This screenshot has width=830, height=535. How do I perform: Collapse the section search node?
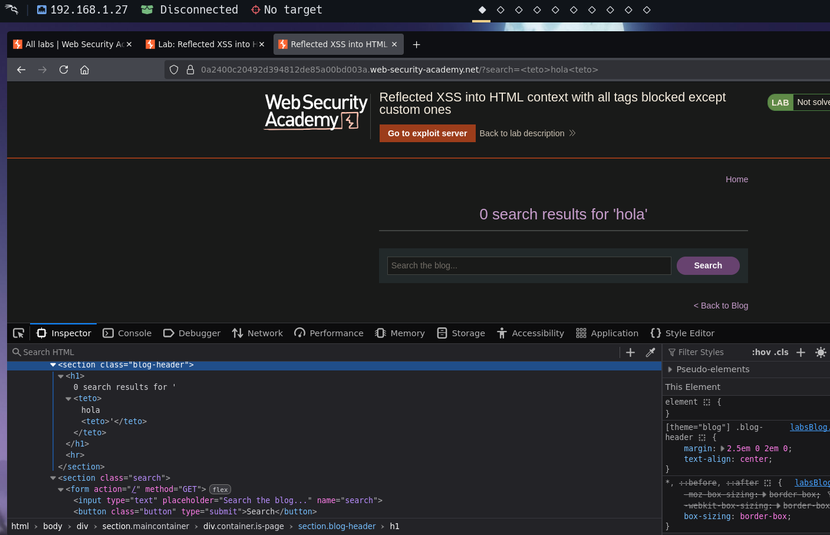pos(53,478)
